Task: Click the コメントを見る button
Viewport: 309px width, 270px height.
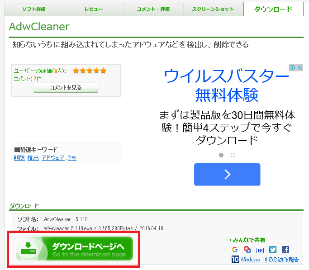Action: pos(66,87)
